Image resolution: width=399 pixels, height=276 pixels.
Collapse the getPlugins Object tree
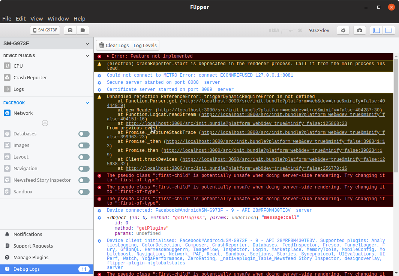point(108,218)
